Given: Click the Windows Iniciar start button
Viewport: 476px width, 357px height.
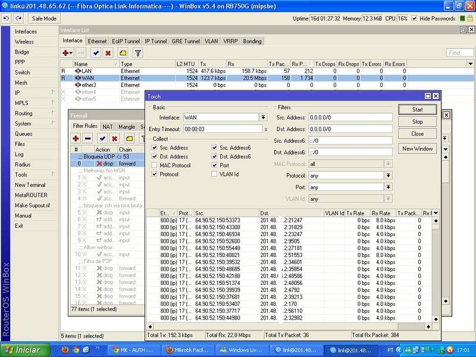Looking at the screenshot, I should [x=24, y=350].
